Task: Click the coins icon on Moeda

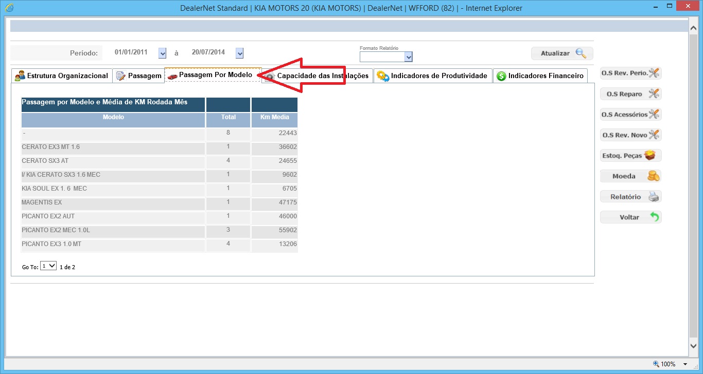Action: click(654, 176)
